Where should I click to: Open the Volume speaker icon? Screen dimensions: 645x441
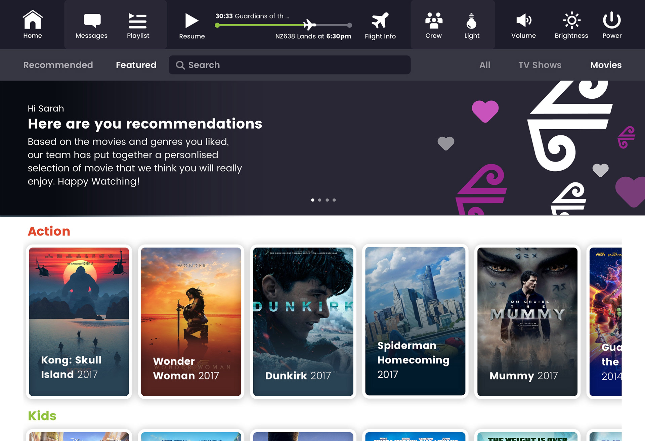pos(524,20)
